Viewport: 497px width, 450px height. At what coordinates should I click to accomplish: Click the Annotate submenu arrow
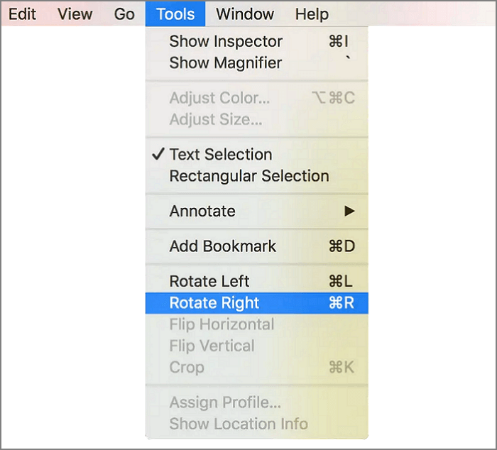(x=349, y=211)
